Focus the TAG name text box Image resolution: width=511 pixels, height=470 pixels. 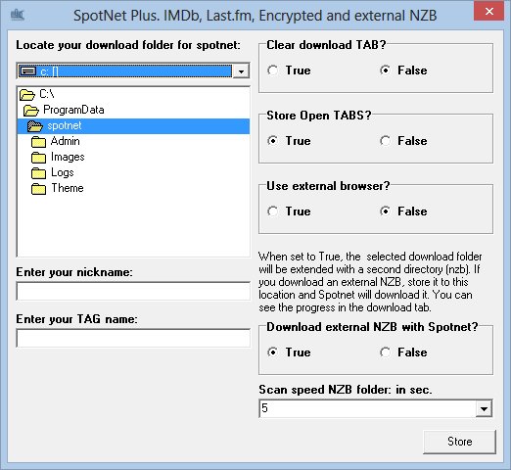pos(133,338)
